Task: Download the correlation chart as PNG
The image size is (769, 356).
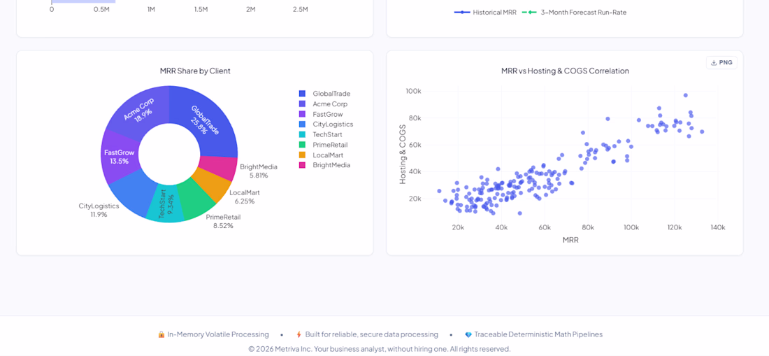Action: [721, 63]
